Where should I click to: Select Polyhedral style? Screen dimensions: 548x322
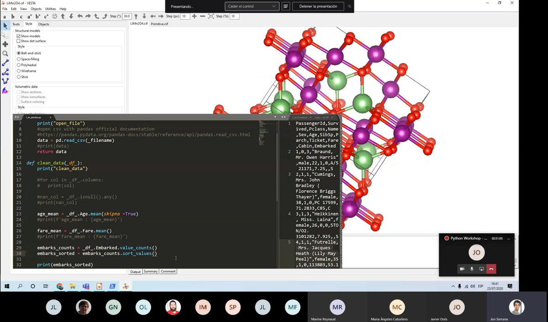tap(19, 65)
